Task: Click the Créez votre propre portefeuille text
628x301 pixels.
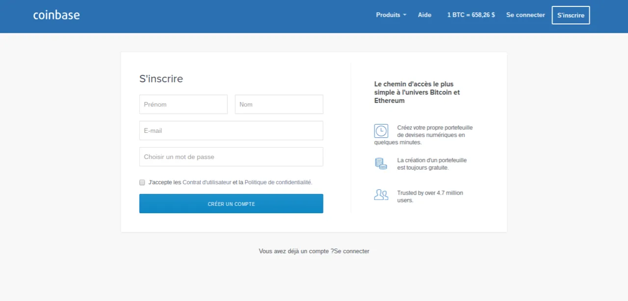Action: point(423,135)
